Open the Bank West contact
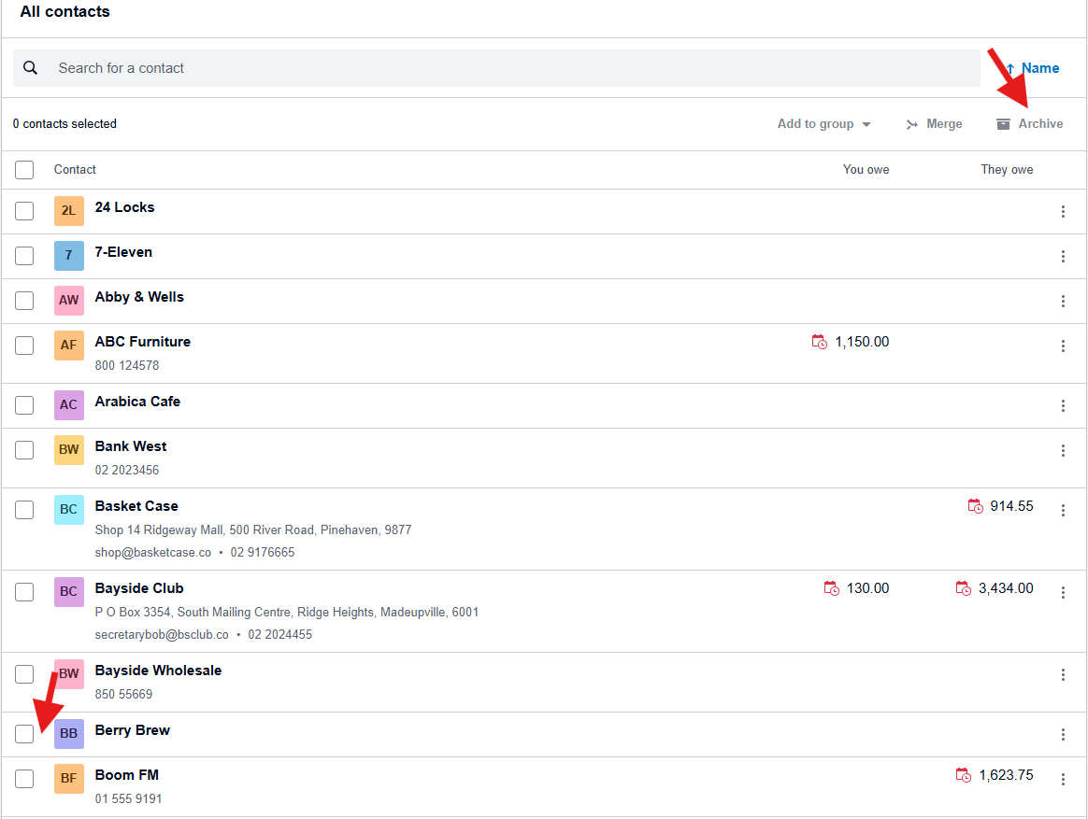 click(x=131, y=446)
